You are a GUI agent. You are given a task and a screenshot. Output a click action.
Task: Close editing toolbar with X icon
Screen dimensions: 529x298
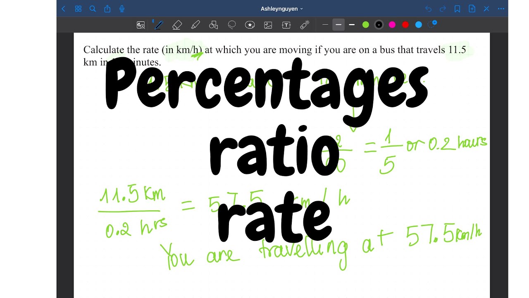coord(486,9)
